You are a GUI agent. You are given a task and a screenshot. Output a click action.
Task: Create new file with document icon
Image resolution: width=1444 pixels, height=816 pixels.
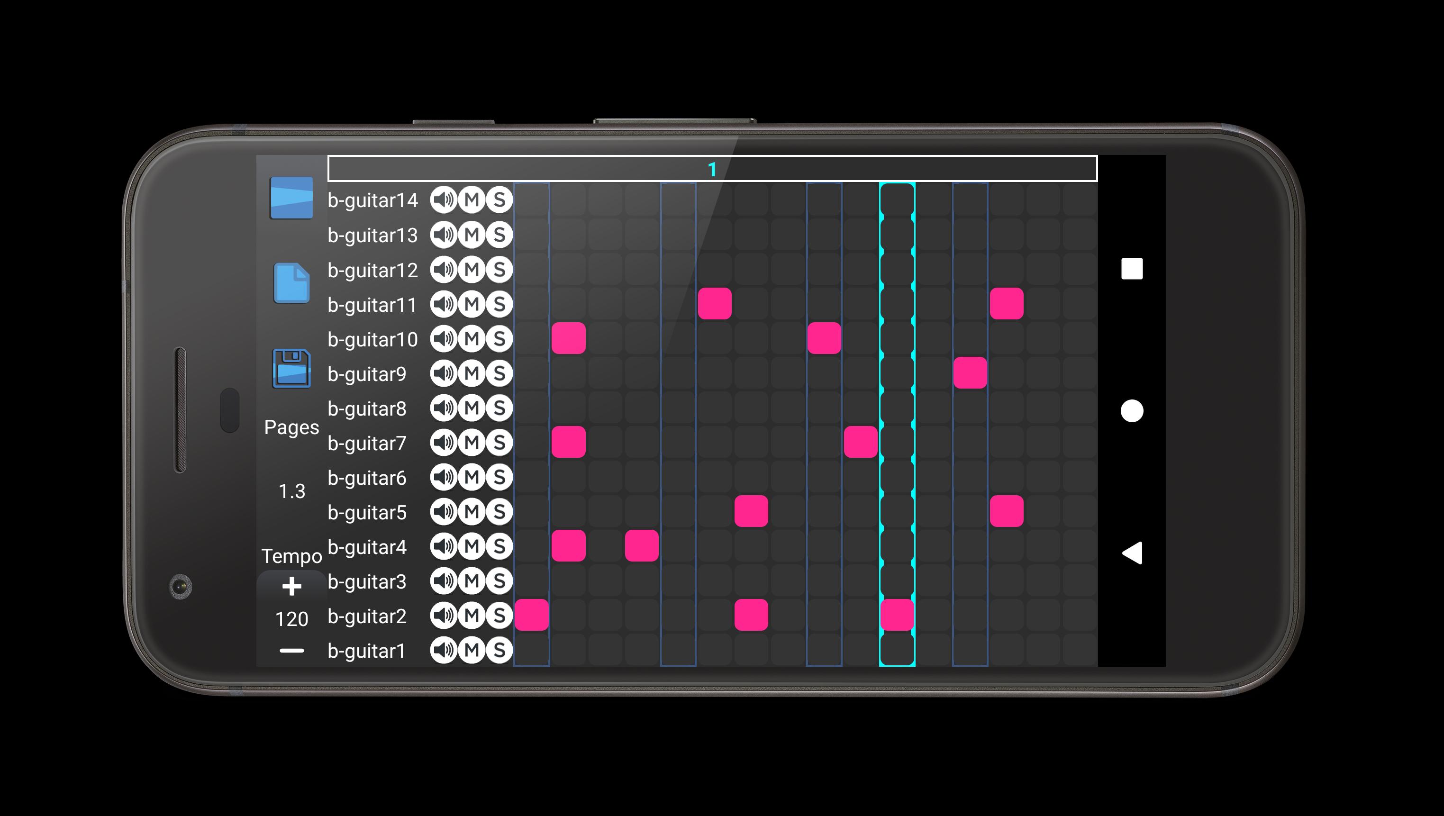pos(291,282)
